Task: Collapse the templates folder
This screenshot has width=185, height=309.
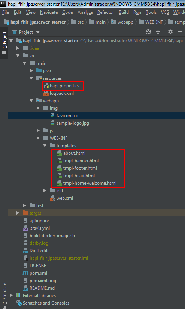Action: 45,146
